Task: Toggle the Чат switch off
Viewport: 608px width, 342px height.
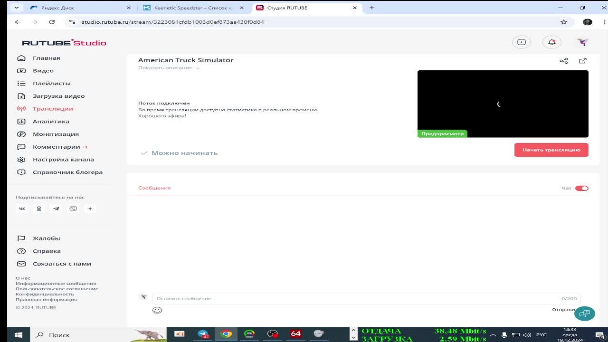Action: (582, 188)
